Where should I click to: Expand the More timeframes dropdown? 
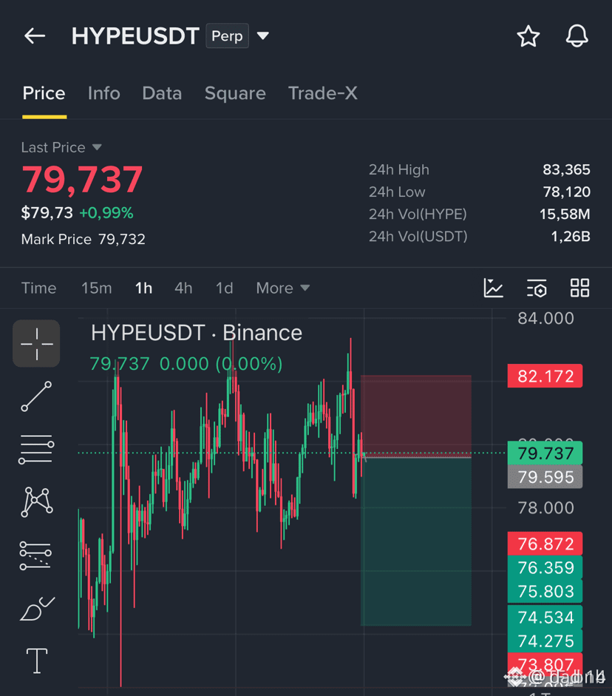(282, 288)
